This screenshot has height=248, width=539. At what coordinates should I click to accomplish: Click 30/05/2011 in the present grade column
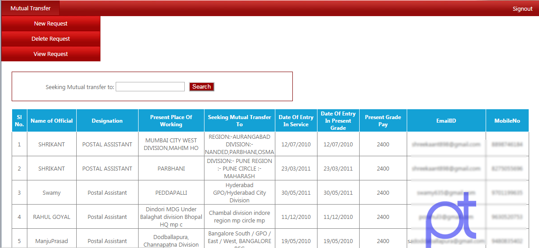[x=338, y=193]
